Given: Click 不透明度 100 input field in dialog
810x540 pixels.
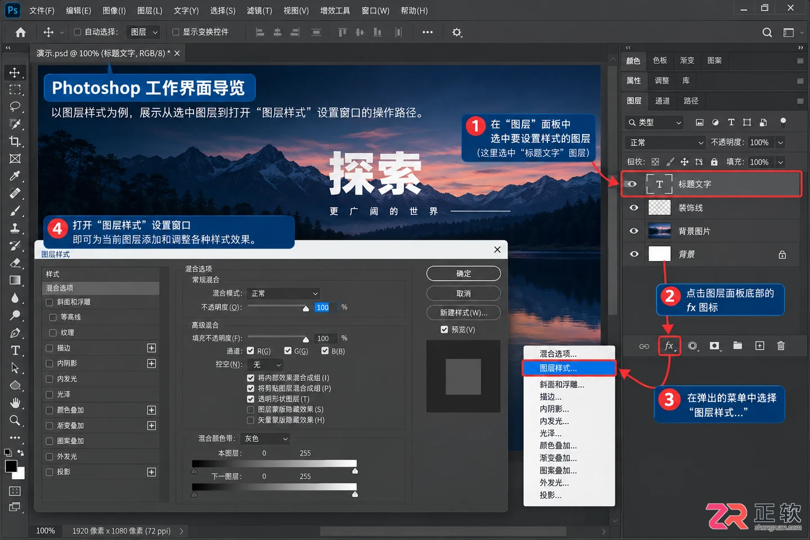Looking at the screenshot, I should (325, 307).
